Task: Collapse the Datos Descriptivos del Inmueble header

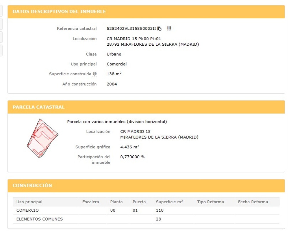Action: (59, 12)
